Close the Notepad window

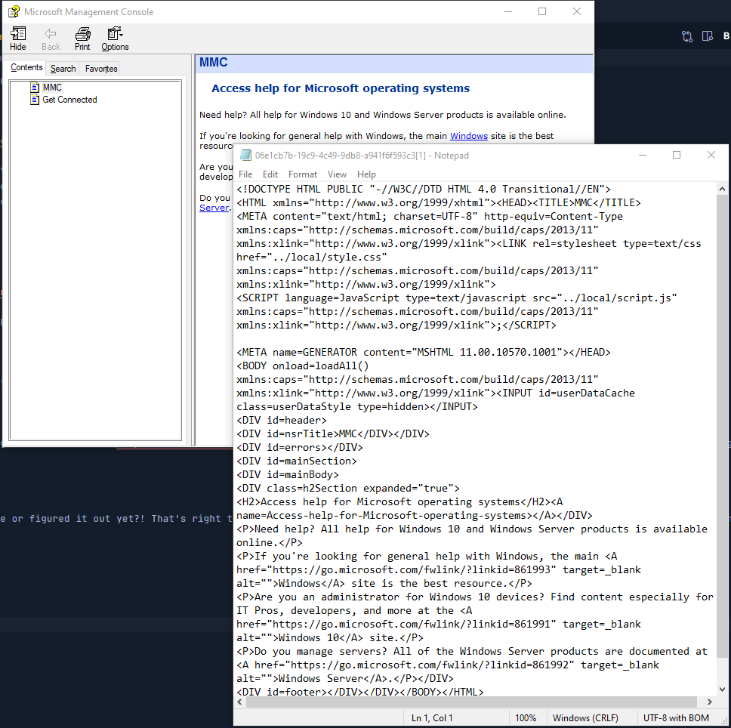[711, 156]
